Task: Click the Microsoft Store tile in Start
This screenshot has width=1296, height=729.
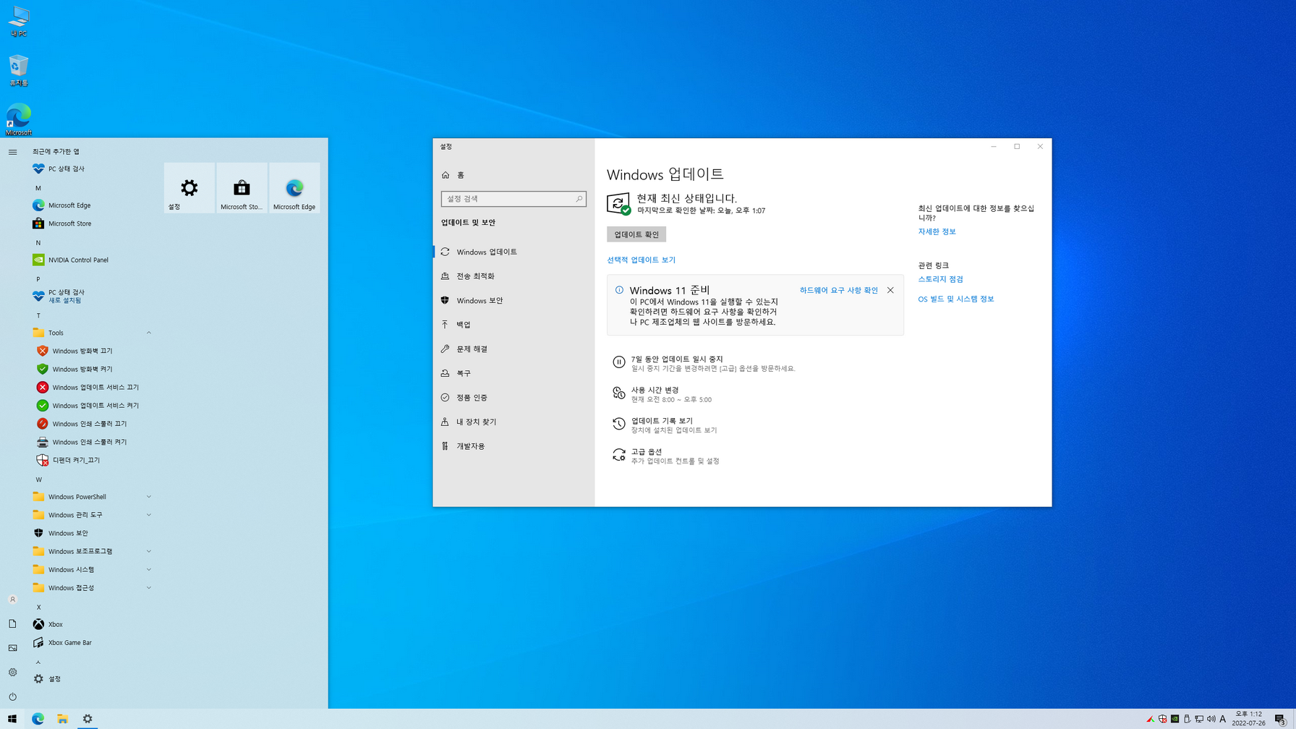Action: coord(242,188)
